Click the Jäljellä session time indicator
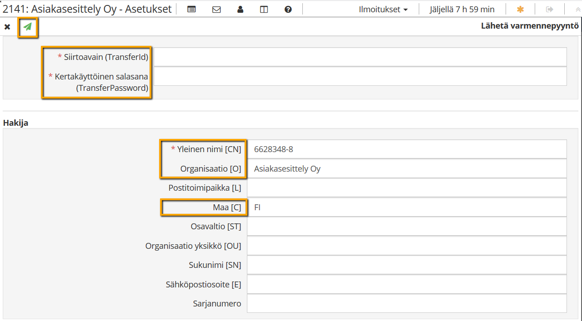 [x=462, y=9]
